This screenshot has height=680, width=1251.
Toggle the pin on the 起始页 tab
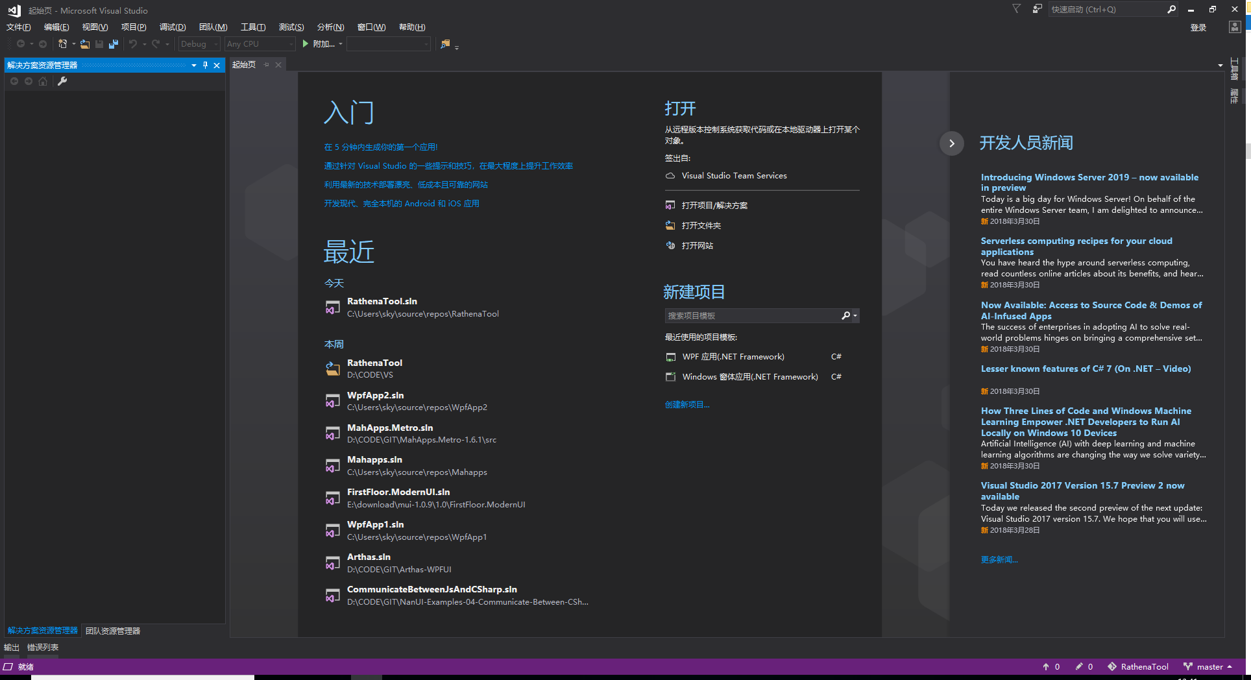point(266,65)
